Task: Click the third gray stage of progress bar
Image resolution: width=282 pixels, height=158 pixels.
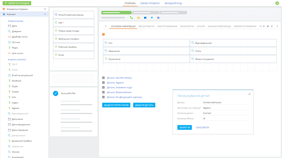Action: [x=173, y=13]
